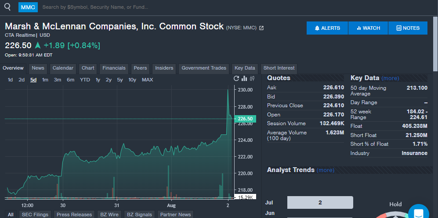Click Previous Close value 224.610
The image size is (438, 218).
click(333, 105)
